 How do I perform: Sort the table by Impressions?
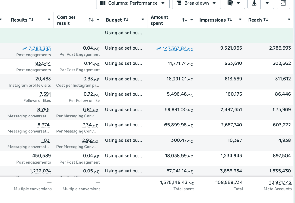(x=230, y=20)
